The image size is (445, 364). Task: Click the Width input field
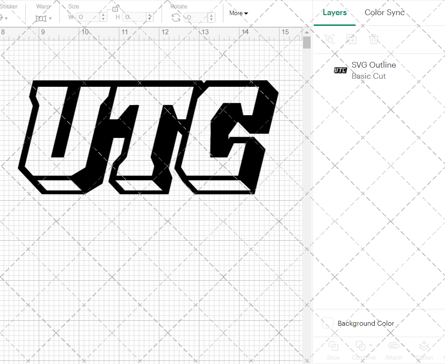(89, 17)
